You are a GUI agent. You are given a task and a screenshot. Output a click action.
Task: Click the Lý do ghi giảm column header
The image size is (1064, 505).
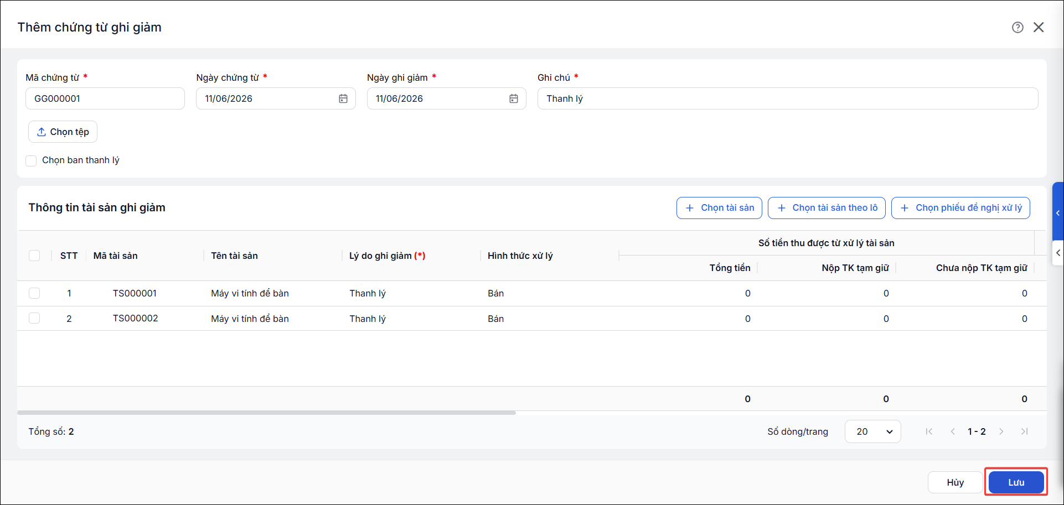click(x=387, y=256)
